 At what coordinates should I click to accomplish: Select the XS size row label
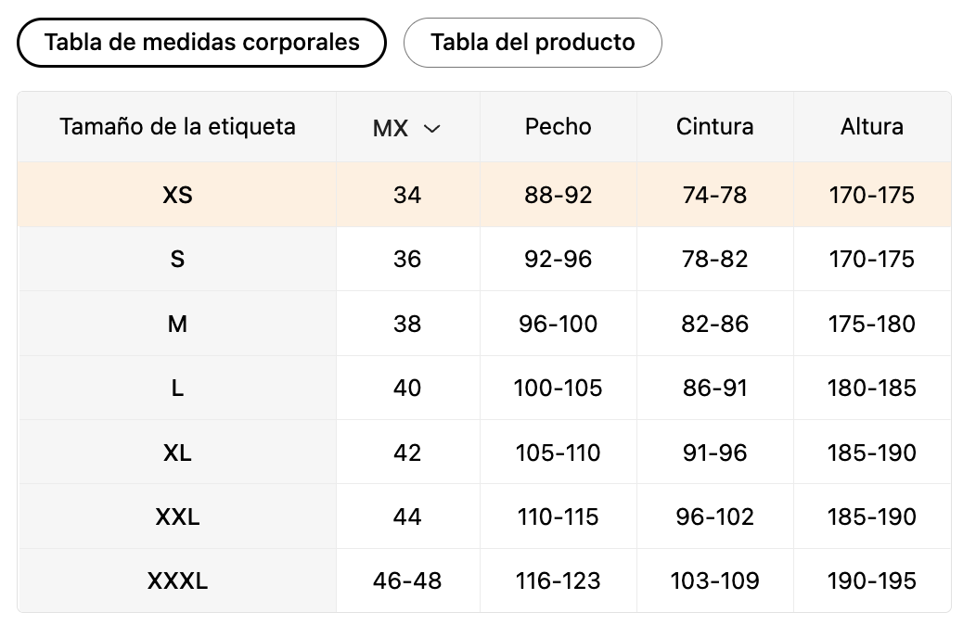coord(177,196)
